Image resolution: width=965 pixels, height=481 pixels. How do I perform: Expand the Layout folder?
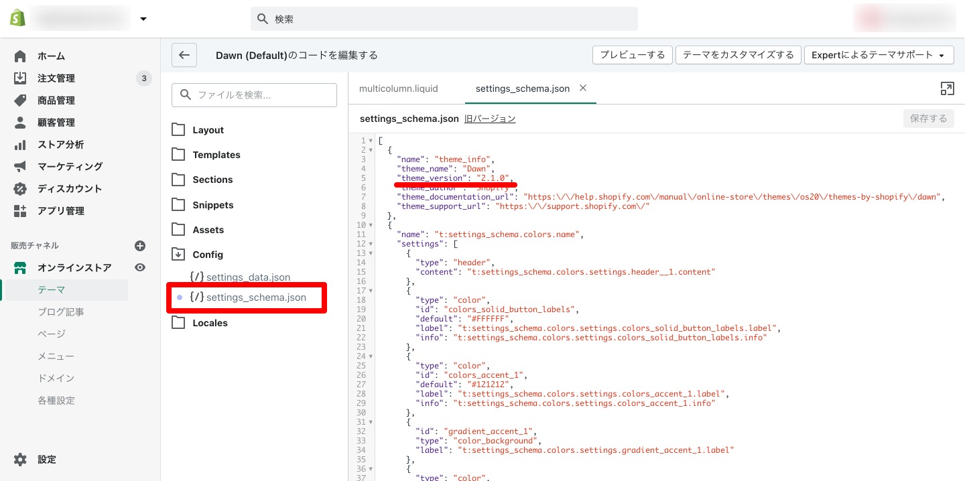pyautogui.click(x=198, y=130)
